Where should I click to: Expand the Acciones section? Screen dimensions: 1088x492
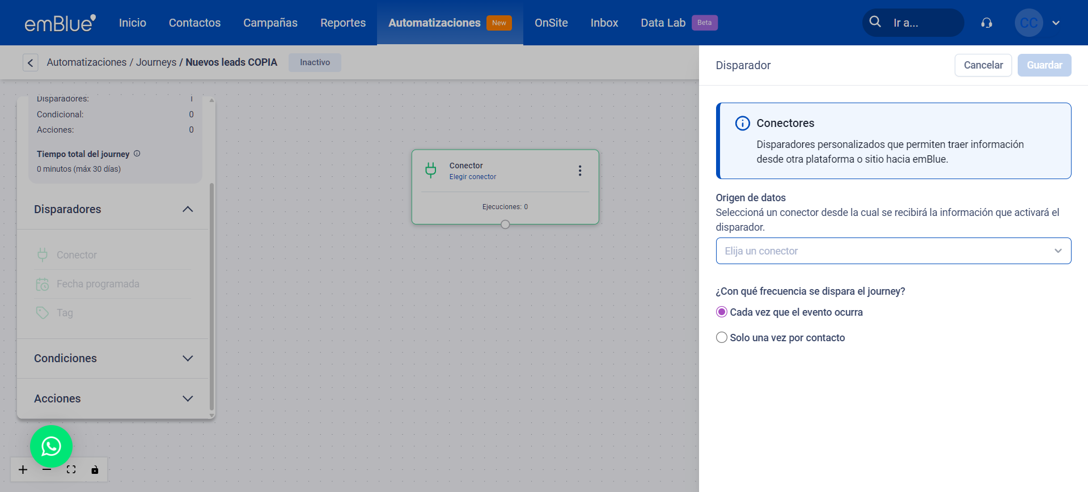point(188,398)
